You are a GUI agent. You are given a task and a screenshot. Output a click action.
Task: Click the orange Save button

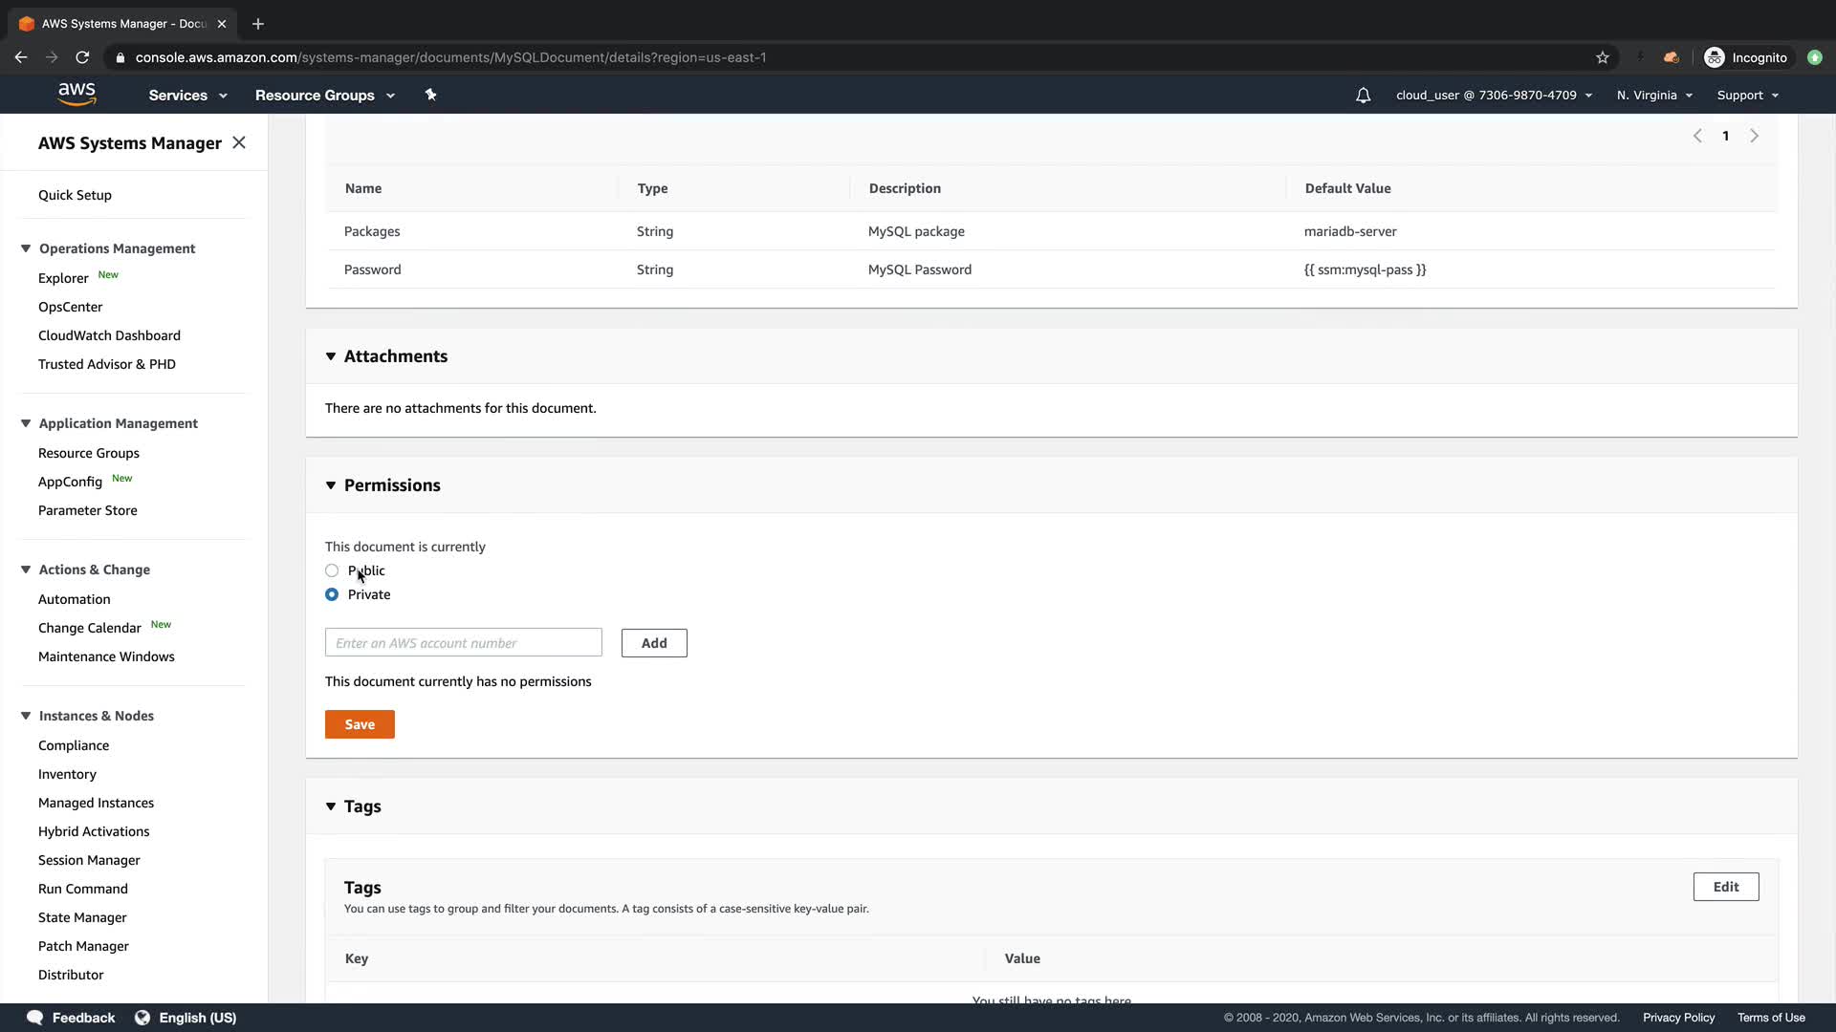pyautogui.click(x=360, y=724)
